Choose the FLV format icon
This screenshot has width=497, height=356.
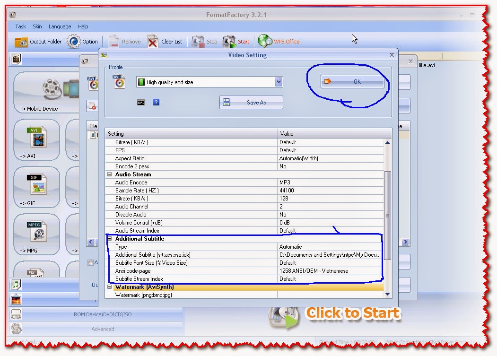[x=35, y=273]
